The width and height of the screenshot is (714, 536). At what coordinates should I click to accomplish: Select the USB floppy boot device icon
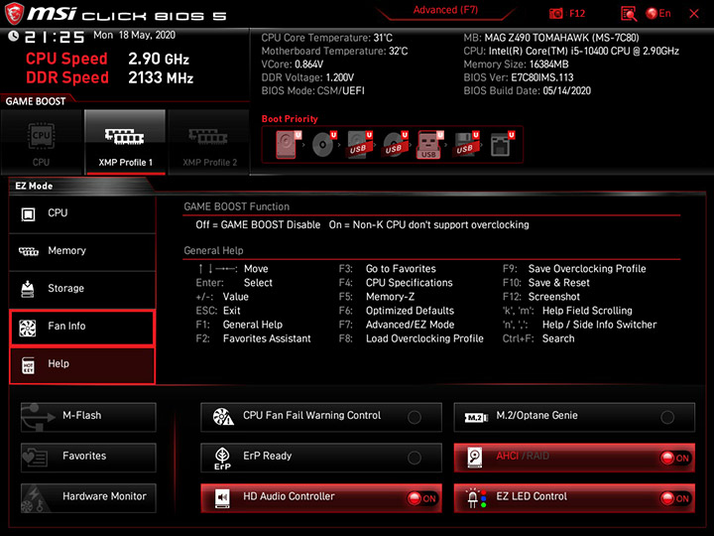(x=466, y=145)
